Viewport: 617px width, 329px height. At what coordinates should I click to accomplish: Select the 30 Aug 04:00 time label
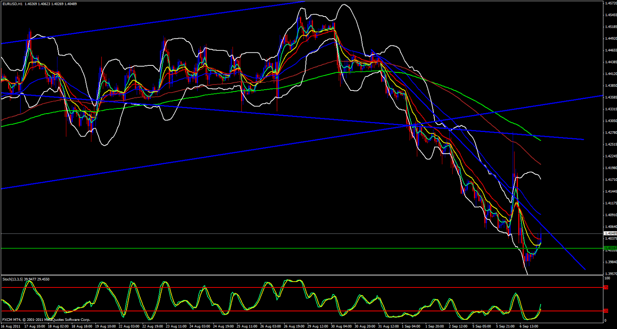(341, 326)
